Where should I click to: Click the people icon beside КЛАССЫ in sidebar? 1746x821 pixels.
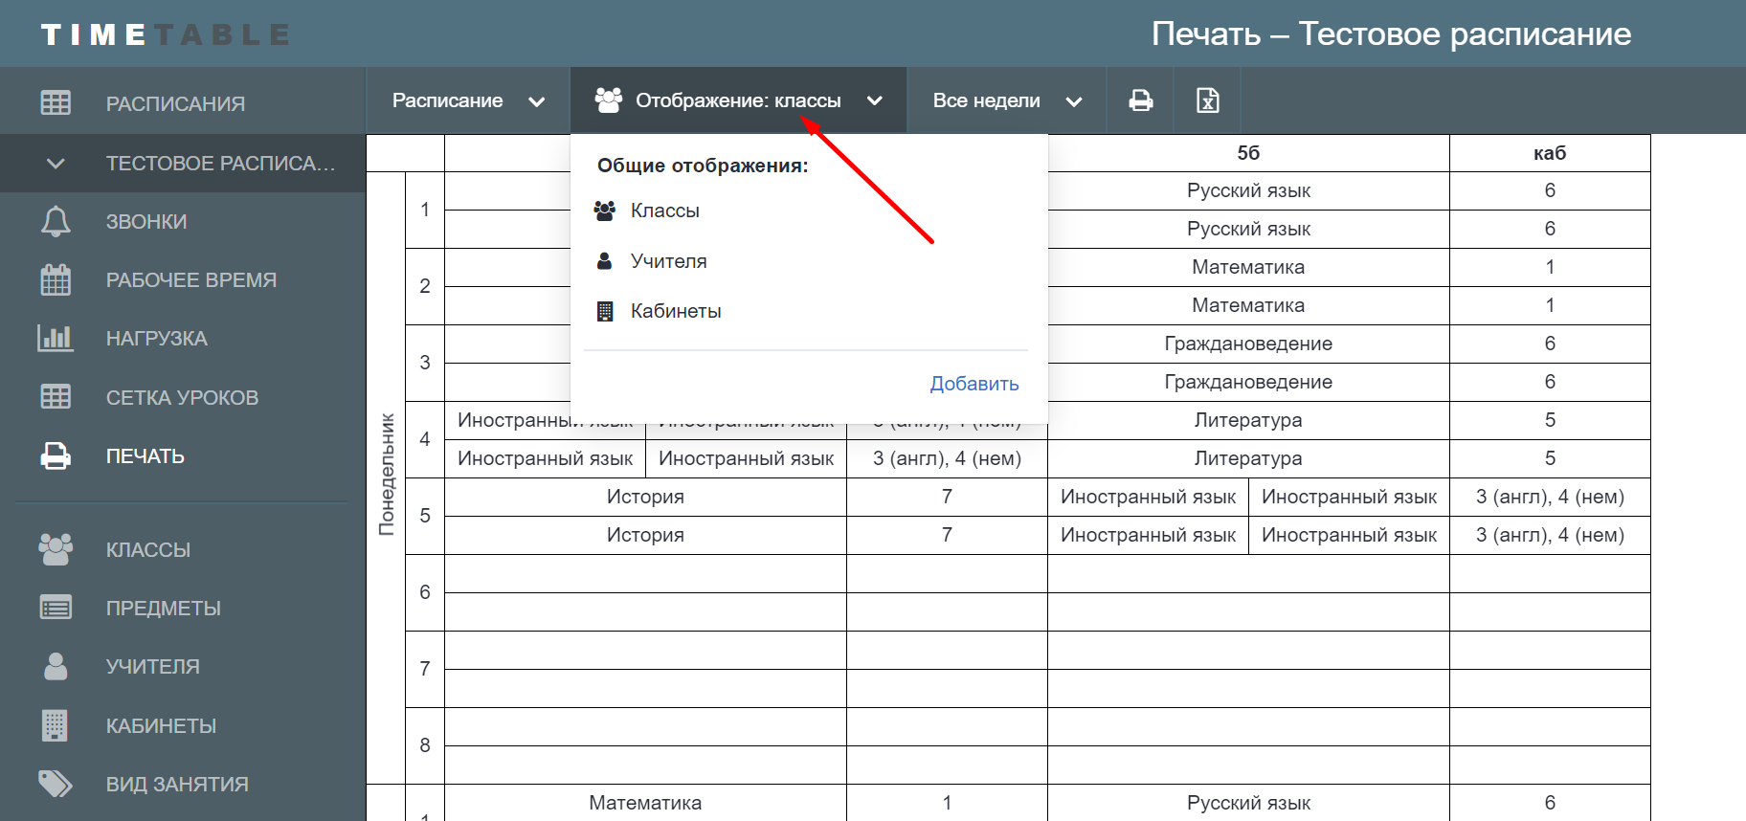click(56, 549)
